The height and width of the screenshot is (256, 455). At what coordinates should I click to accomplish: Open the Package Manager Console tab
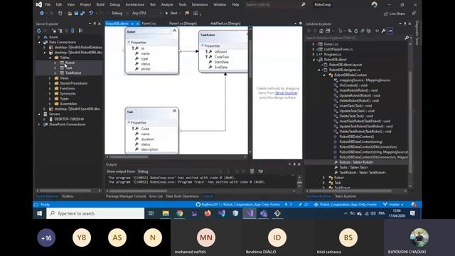[126, 196]
